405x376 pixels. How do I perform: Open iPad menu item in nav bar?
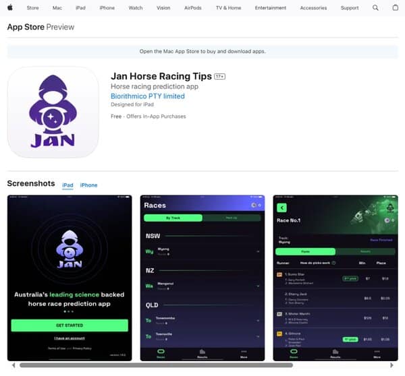click(80, 8)
